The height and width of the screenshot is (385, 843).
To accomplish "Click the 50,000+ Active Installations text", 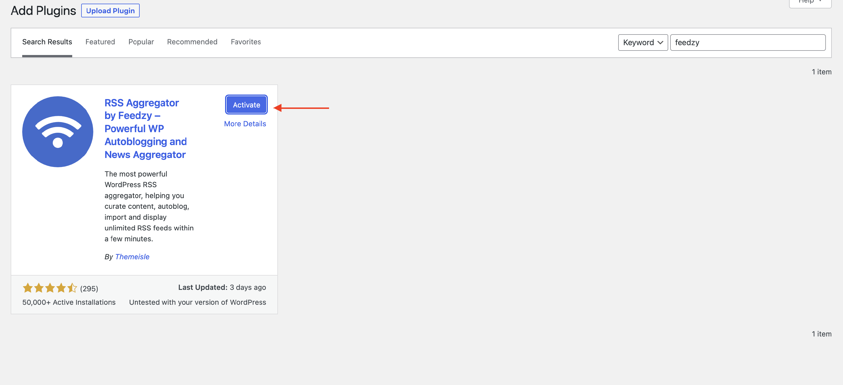I will (x=69, y=302).
